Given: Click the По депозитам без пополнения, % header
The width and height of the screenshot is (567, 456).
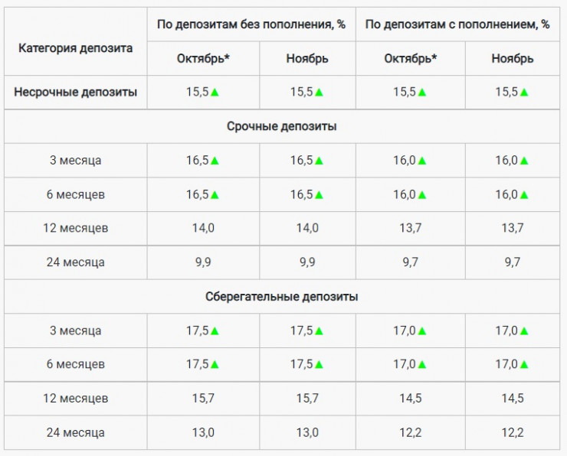Looking at the screenshot, I should pyautogui.click(x=251, y=24).
